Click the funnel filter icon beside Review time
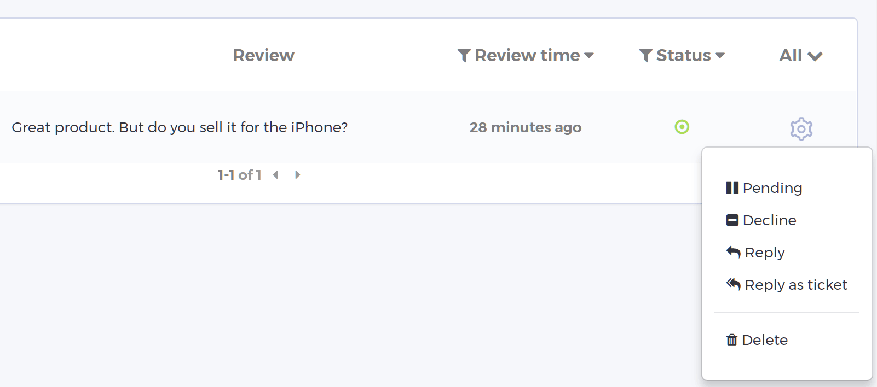The width and height of the screenshot is (877, 387). [464, 56]
